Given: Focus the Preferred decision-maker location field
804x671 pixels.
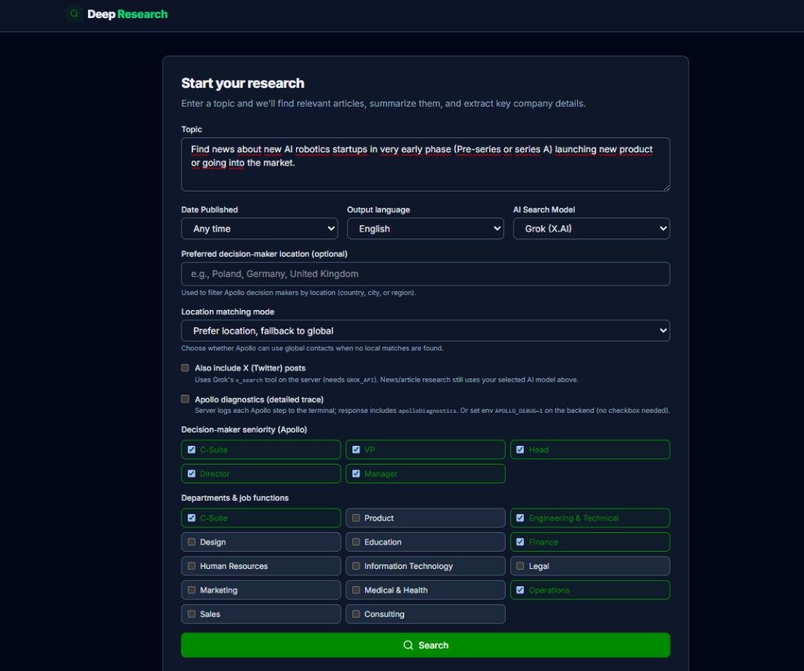Looking at the screenshot, I should [x=426, y=274].
